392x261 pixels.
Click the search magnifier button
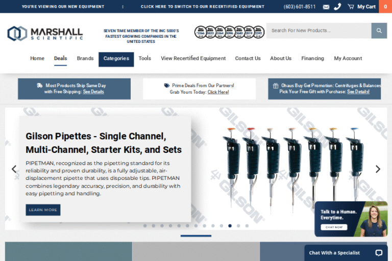[x=379, y=31]
